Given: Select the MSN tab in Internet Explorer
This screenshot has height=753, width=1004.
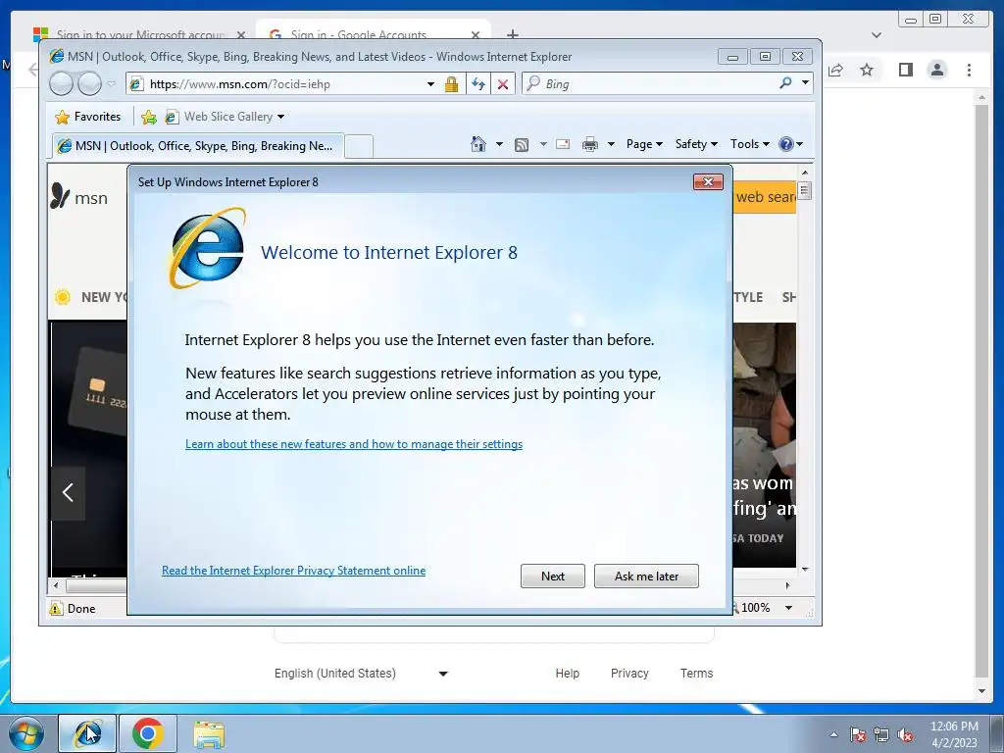Looking at the screenshot, I should coord(197,146).
